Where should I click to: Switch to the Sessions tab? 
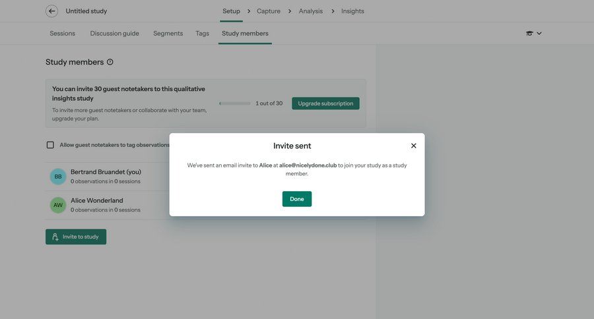tap(63, 34)
